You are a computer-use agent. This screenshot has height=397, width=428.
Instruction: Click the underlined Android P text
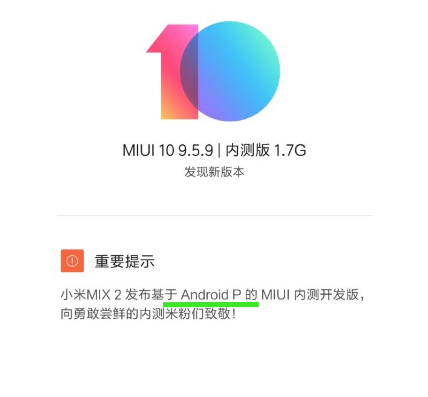pyautogui.click(x=211, y=295)
